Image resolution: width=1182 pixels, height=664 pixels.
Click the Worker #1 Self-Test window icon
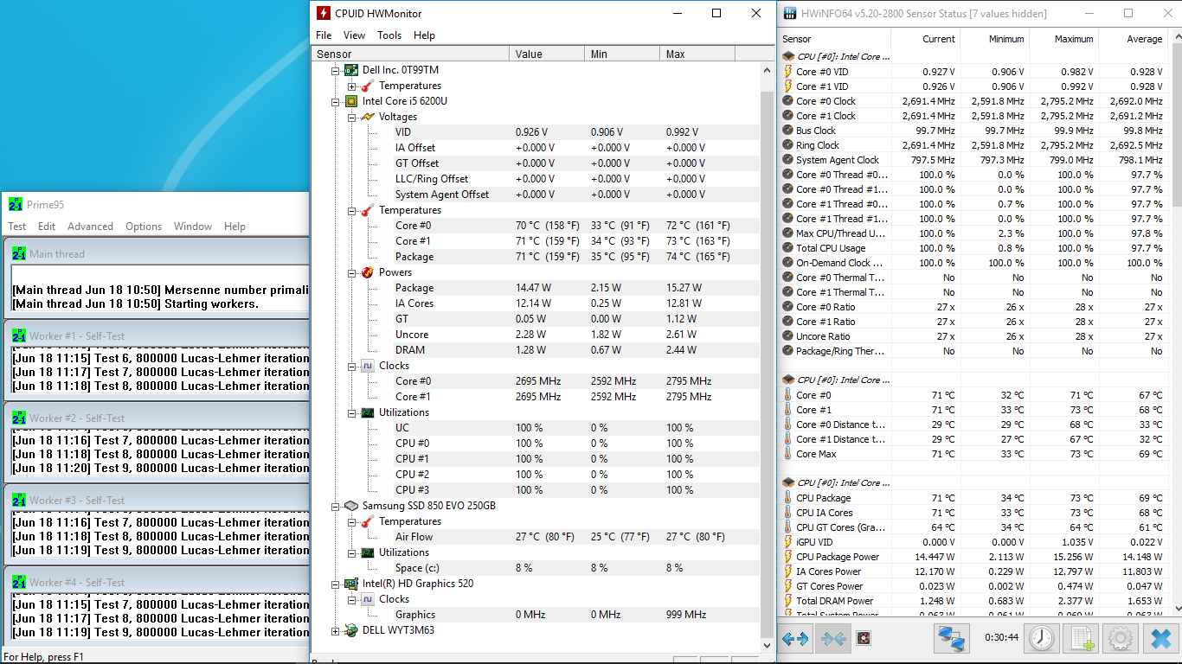tap(19, 335)
